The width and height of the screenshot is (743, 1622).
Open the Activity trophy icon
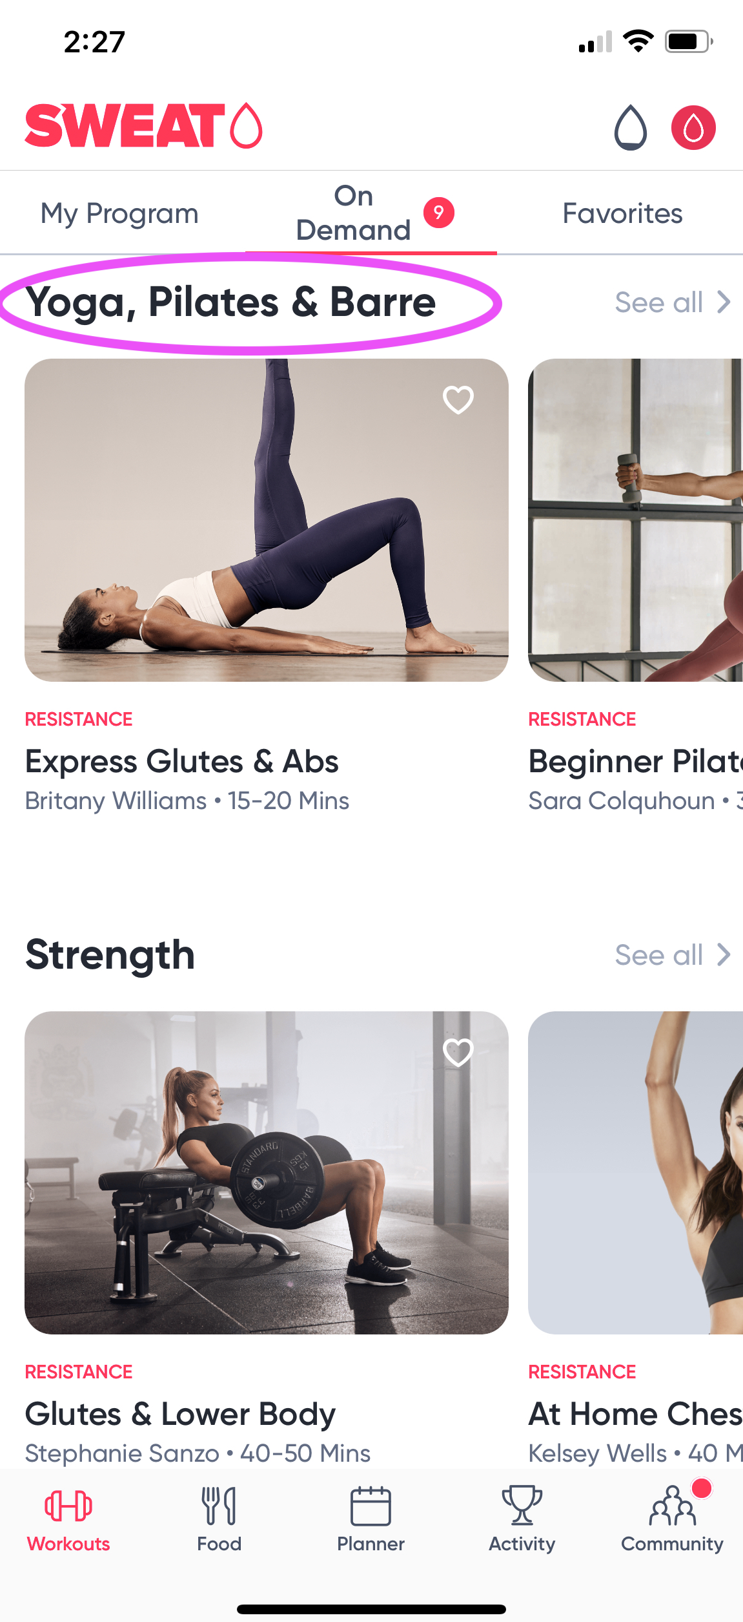click(x=522, y=1505)
